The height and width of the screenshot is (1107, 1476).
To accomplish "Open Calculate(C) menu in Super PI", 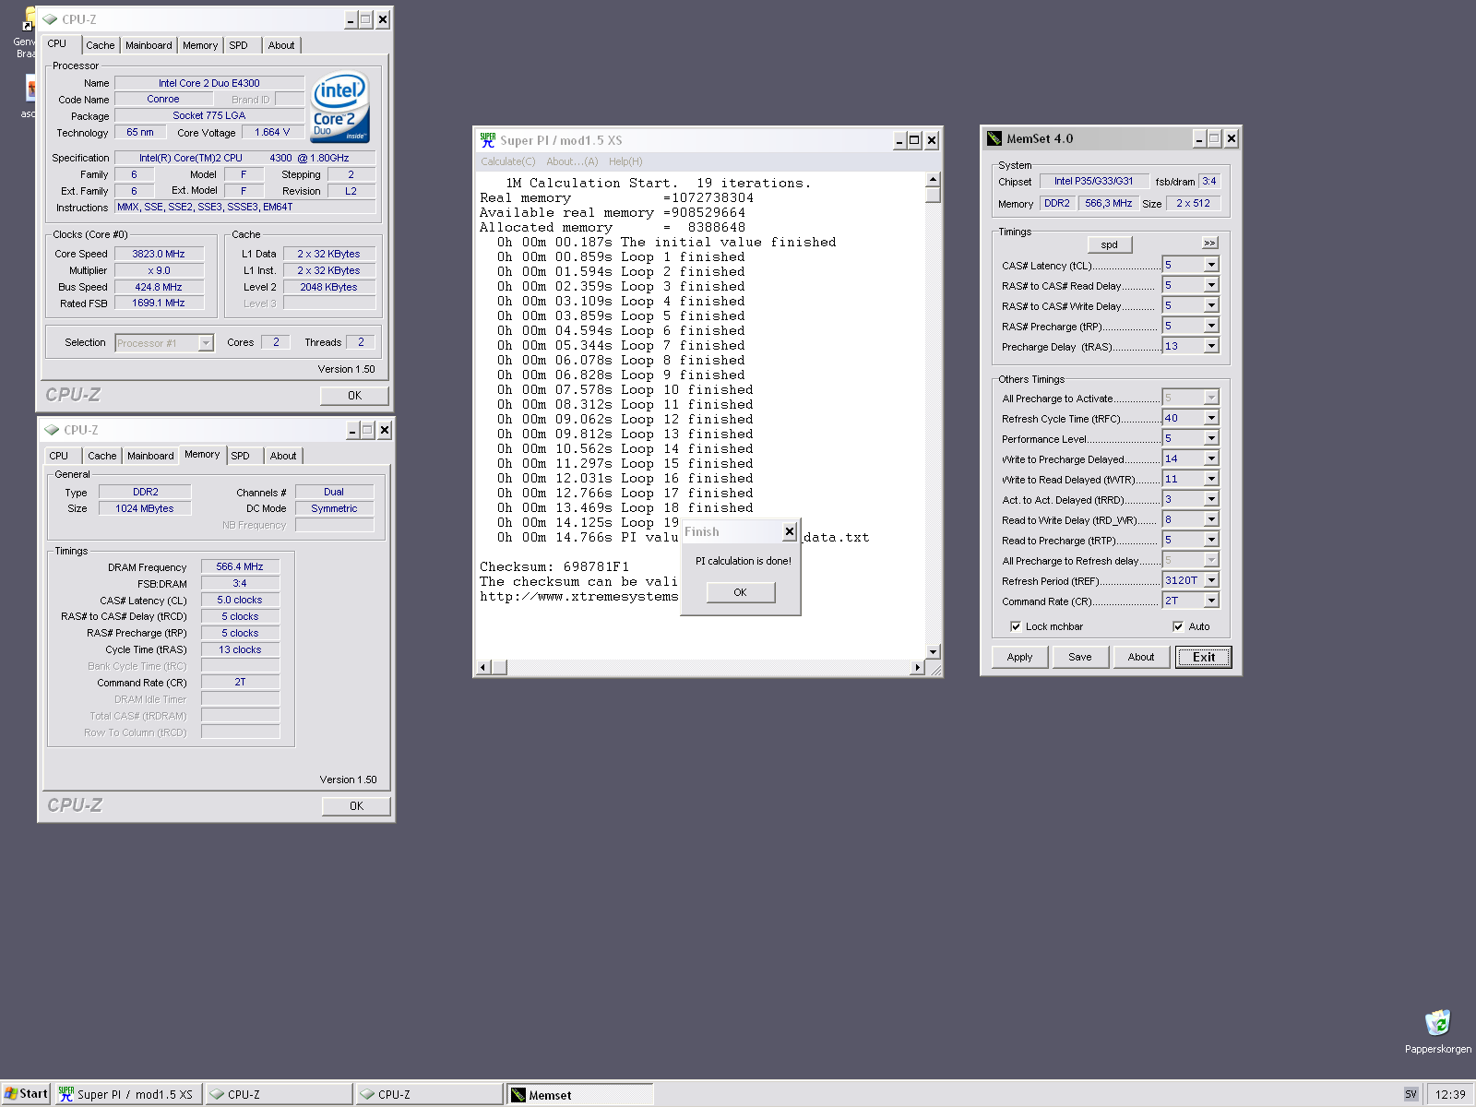I will tap(507, 161).
